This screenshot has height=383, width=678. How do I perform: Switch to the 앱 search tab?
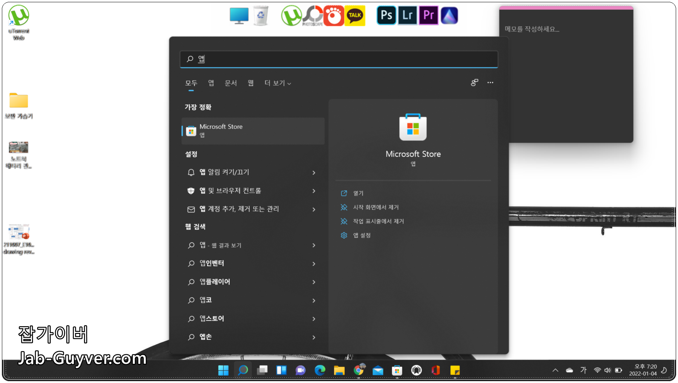click(211, 83)
